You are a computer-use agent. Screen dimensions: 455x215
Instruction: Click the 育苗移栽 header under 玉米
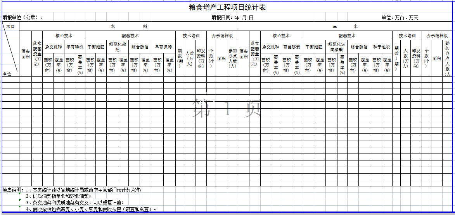pyautogui.click(x=291, y=47)
